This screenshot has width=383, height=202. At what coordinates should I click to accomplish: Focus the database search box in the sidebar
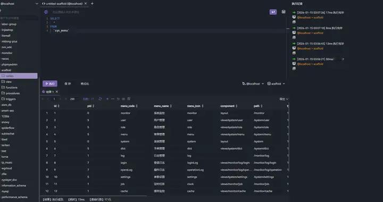pyautogui.click(x=19, y=18)
